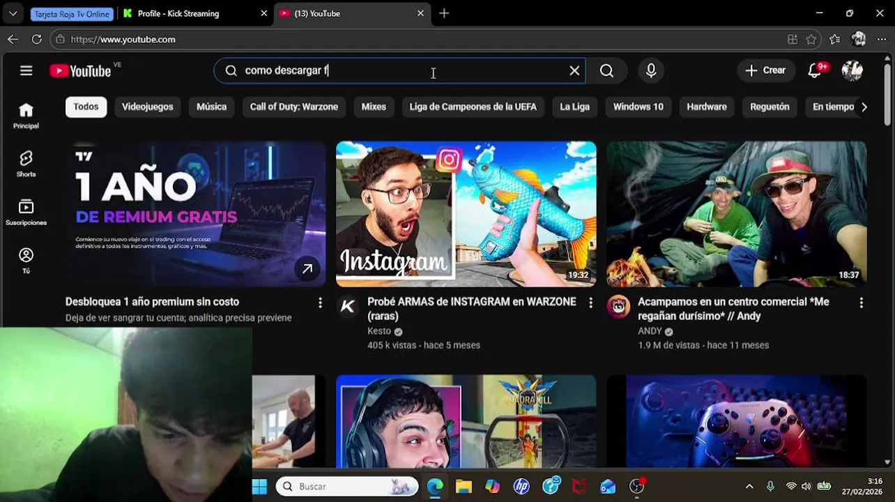The height and width of the screenshot is (502, 895).
Task: Open the taskbar volume control
Action: pyautogui.click(x=806, y=487)
